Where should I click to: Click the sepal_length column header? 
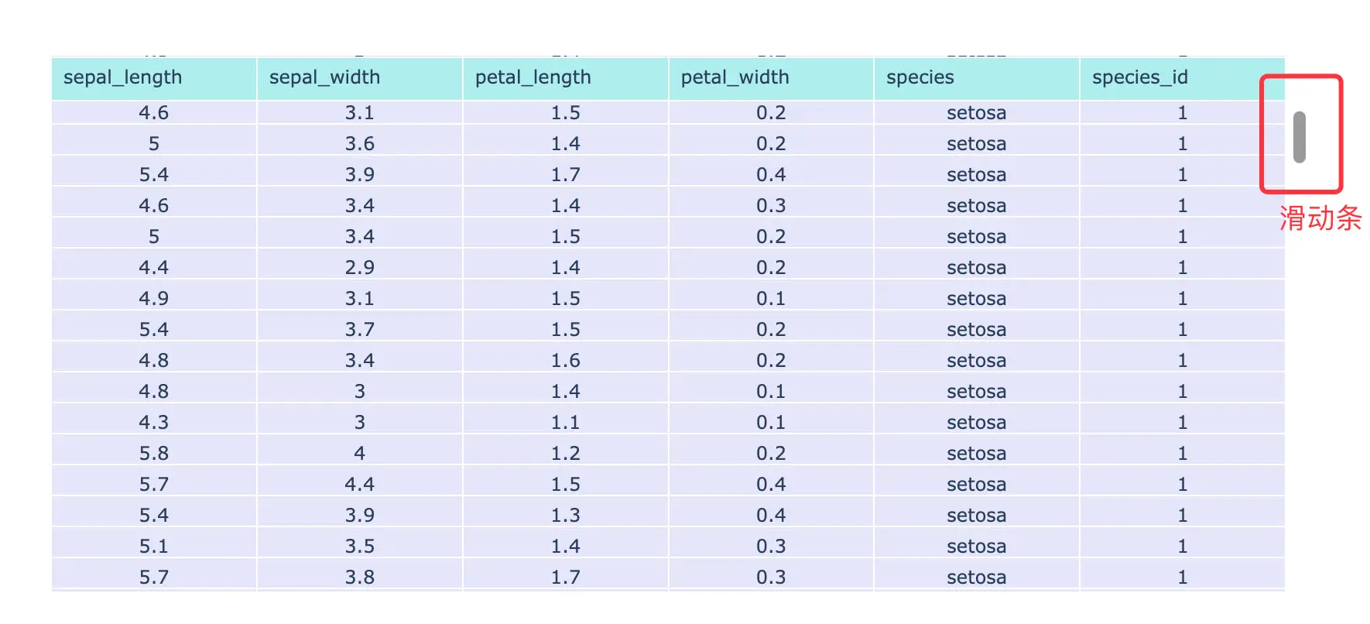point(153,78)
